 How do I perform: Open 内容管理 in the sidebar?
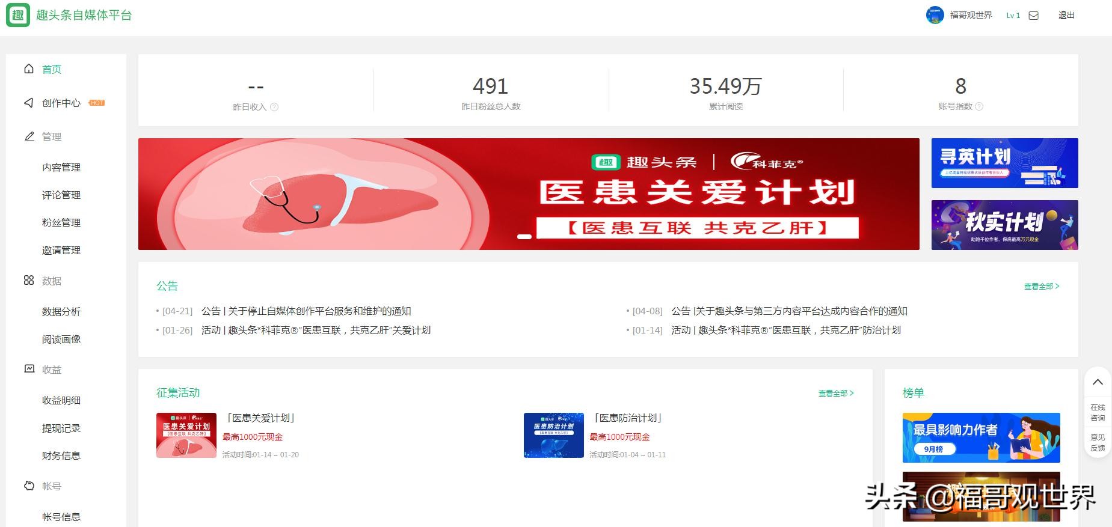(61, 167)
